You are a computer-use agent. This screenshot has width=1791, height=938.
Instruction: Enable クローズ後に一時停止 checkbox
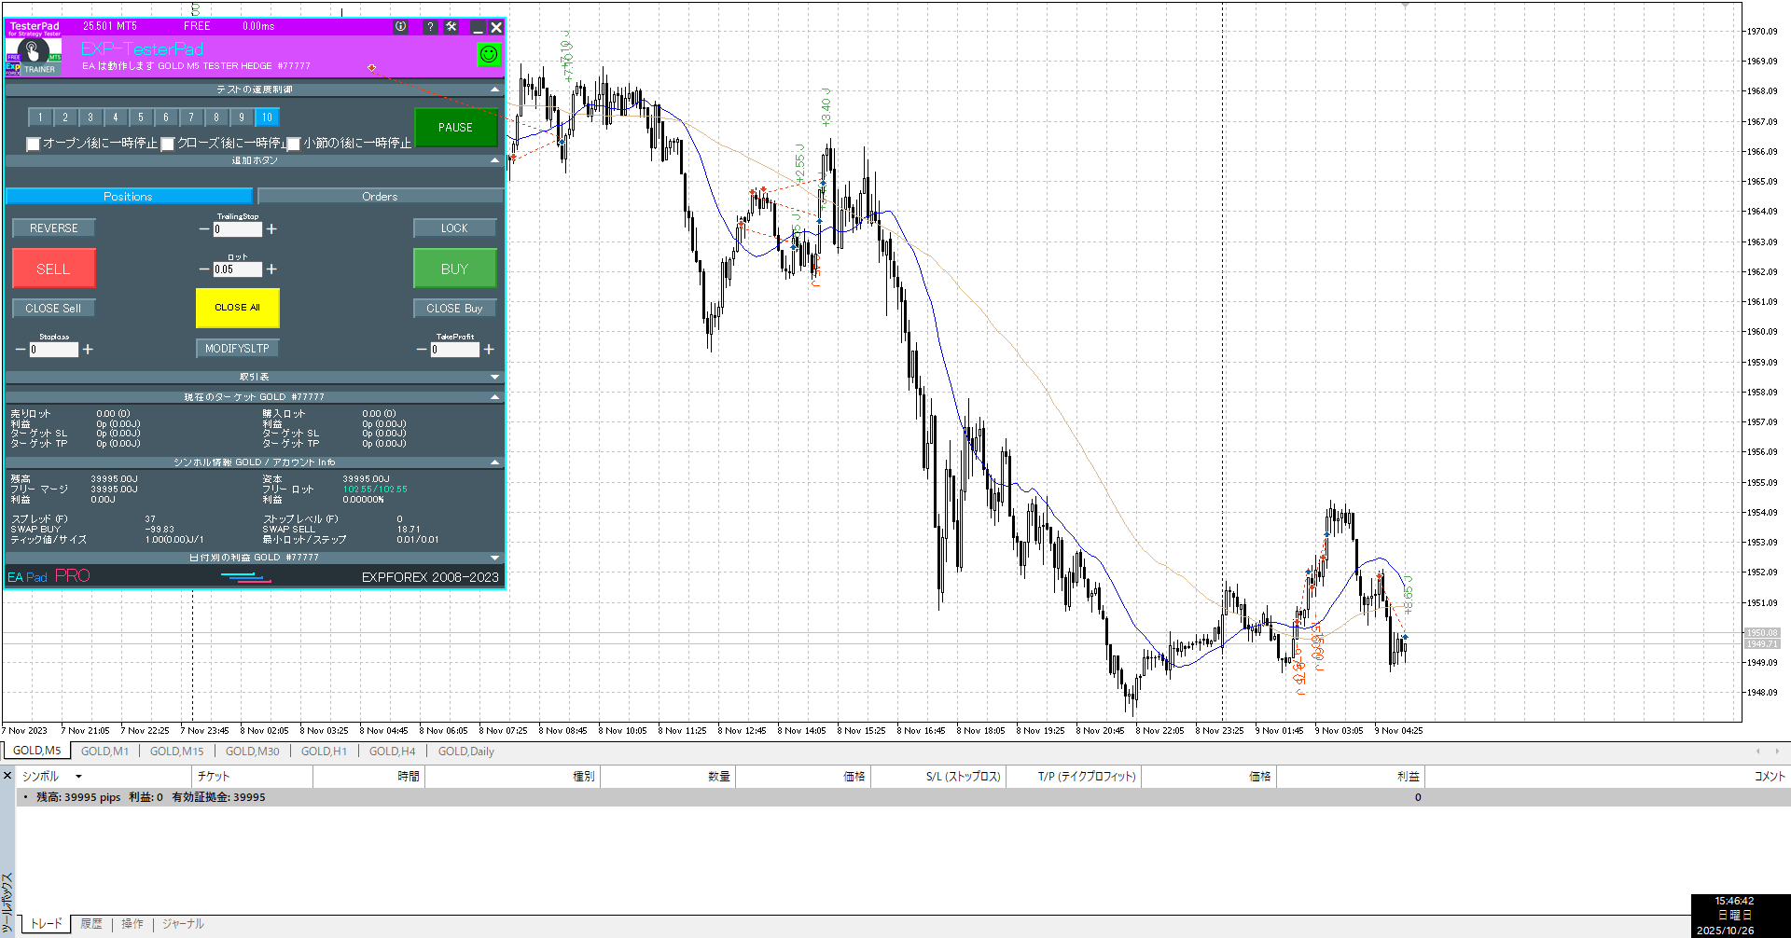coord(168,144)
